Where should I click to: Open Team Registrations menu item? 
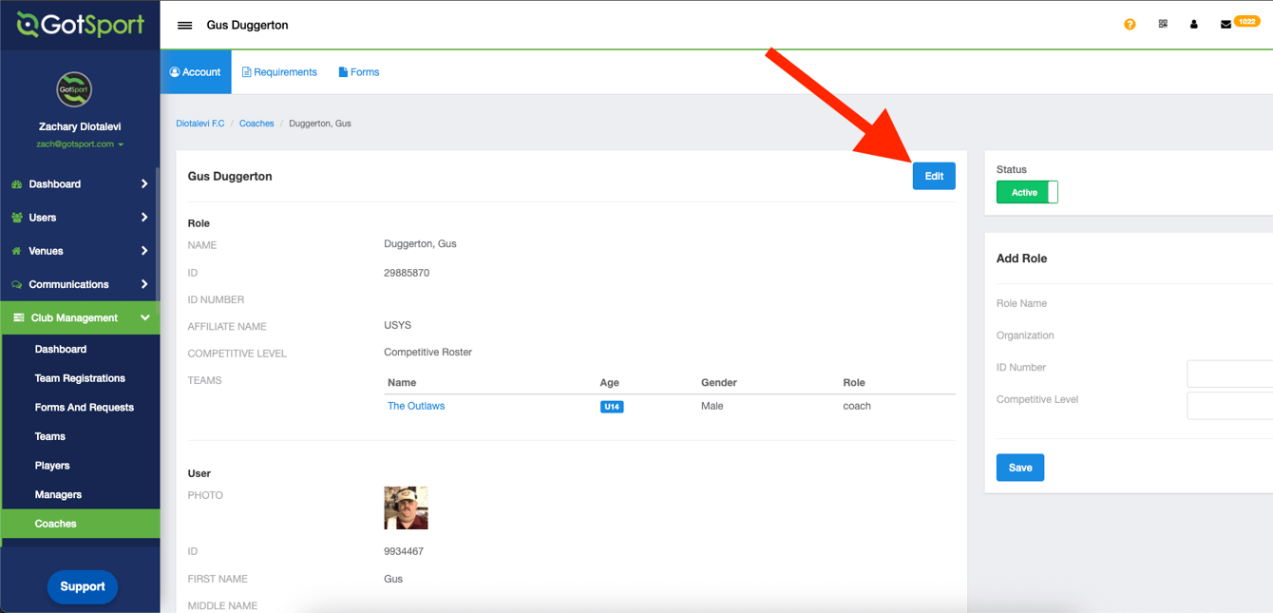[80, 378]
